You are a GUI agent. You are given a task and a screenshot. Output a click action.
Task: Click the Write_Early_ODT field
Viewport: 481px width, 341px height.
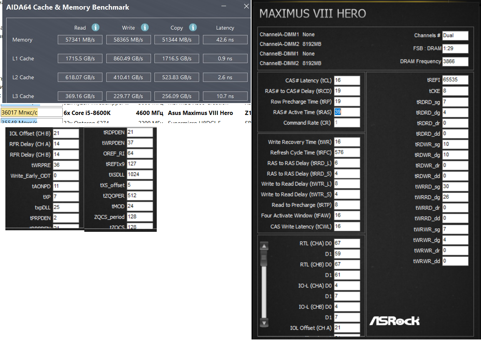(66, 176)
